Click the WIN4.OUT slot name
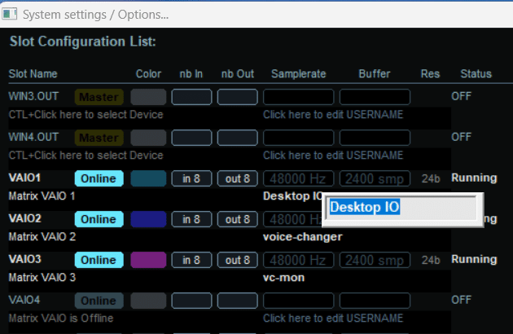This screenshot has width=513, height=334. pos(33,137)
